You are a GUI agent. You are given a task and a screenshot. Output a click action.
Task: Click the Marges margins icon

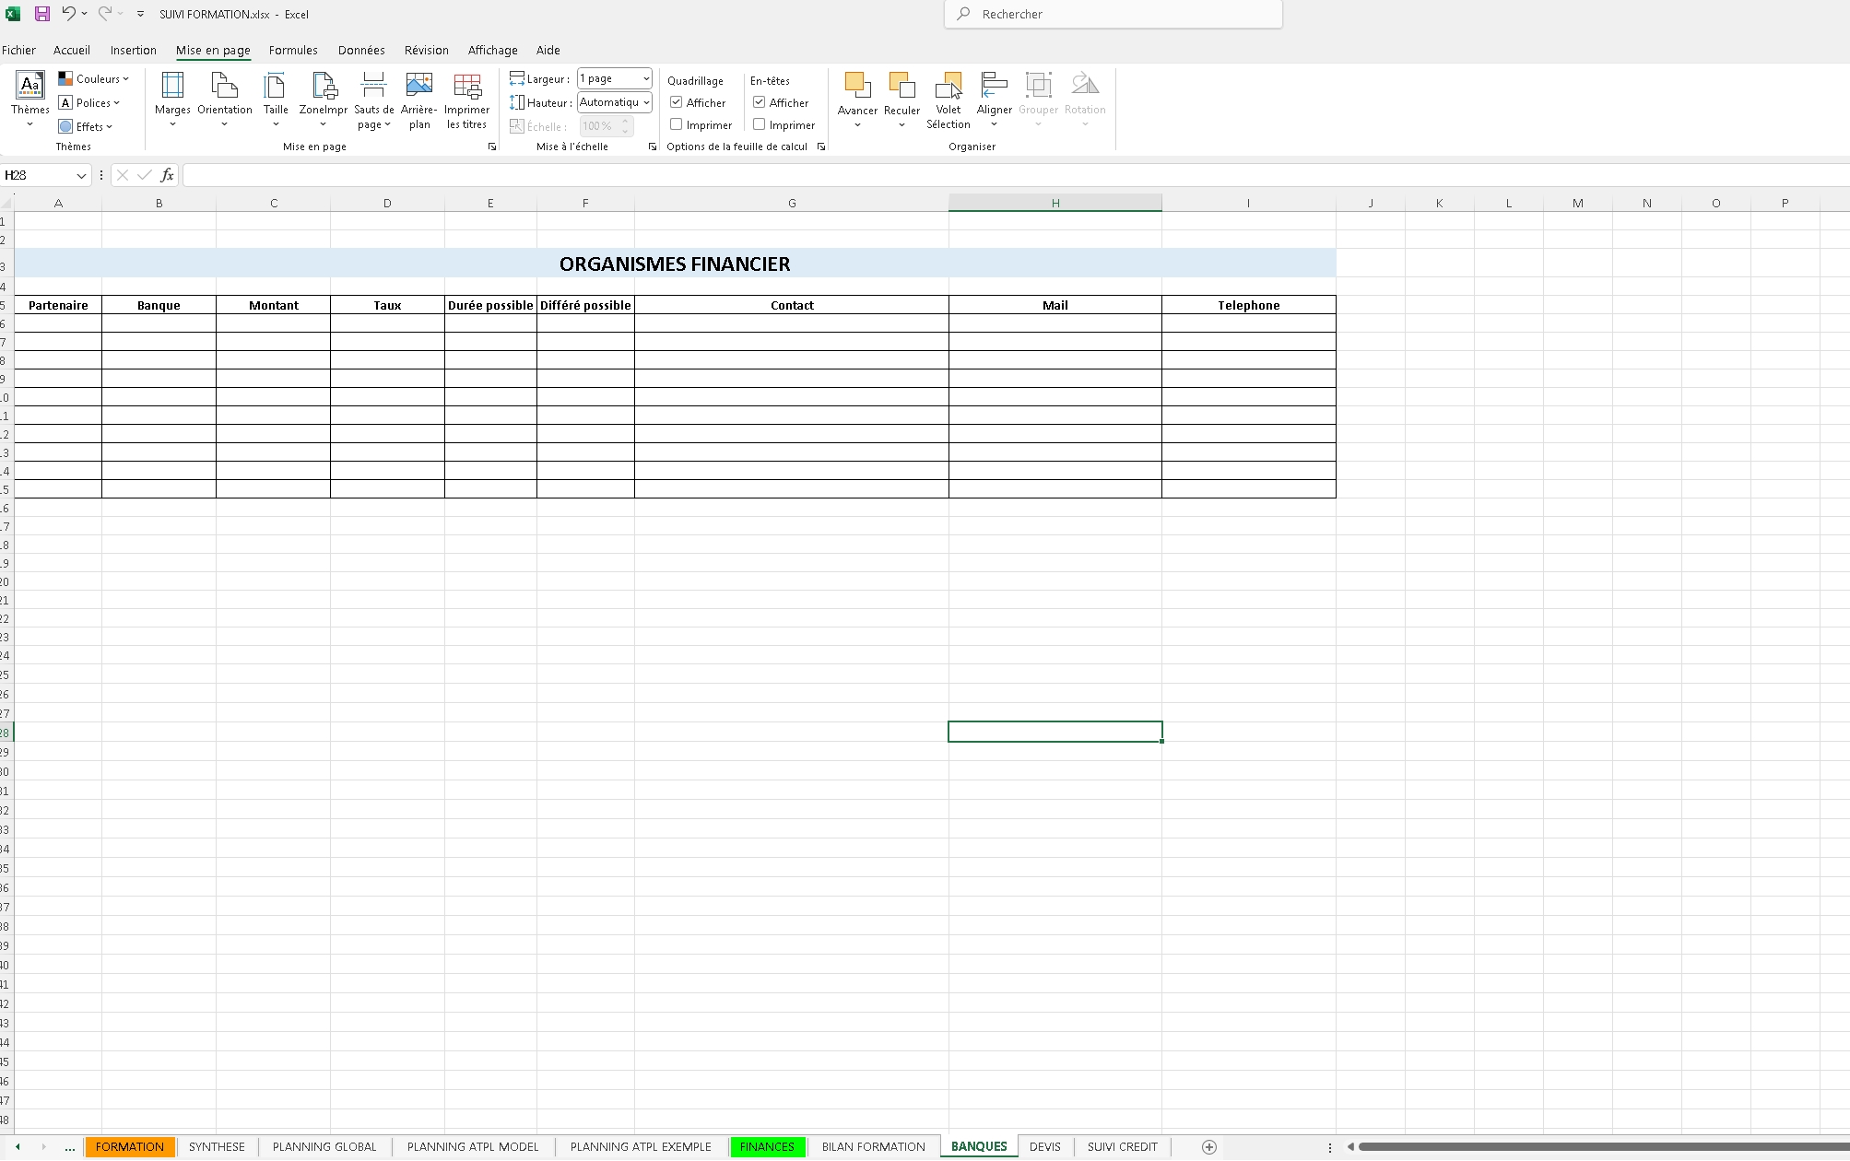pos(172,86)
